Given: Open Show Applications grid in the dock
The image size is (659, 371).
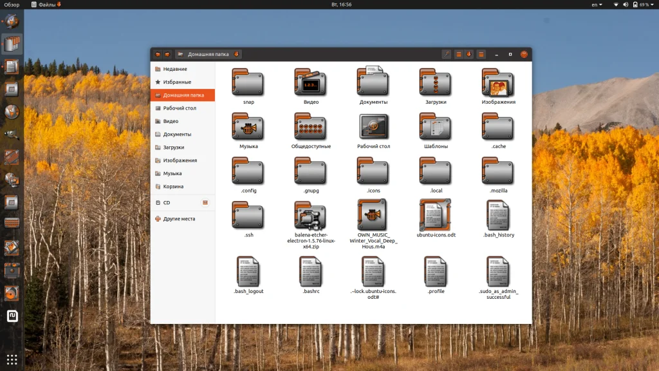Looking at the screenshot, I should (x=12, y=359).
